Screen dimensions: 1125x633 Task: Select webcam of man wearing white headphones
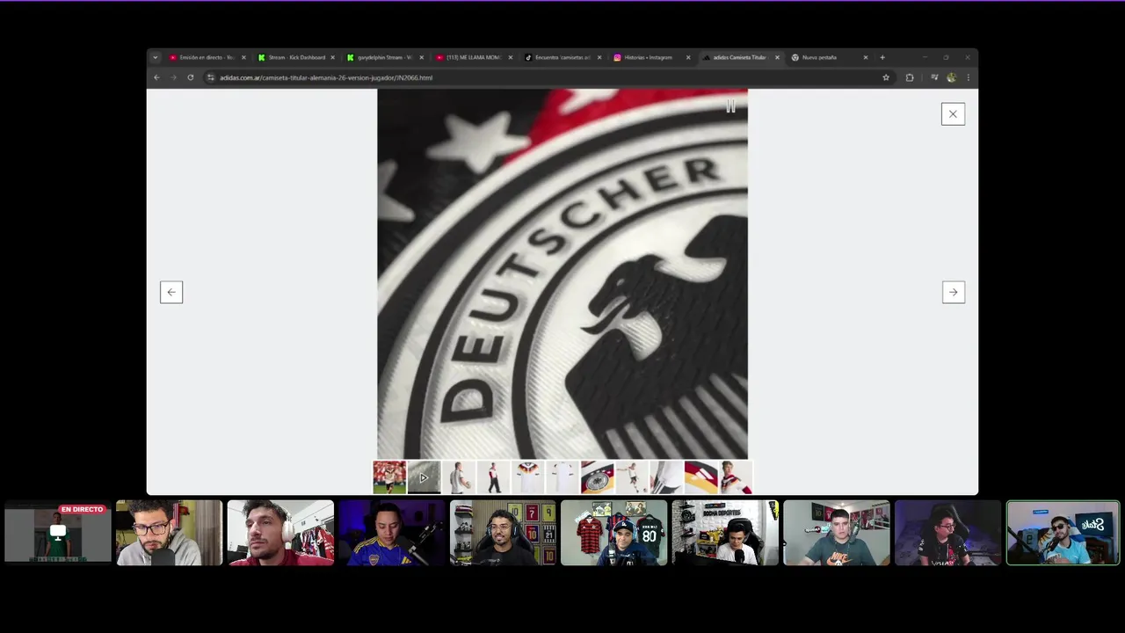click(280, 533)
